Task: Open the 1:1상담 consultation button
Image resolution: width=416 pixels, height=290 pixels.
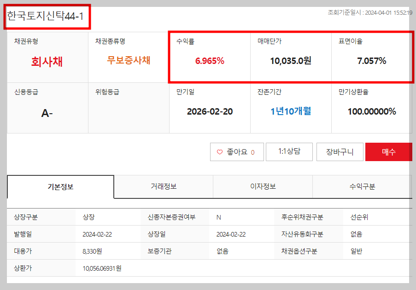Action: pos(289,151)
